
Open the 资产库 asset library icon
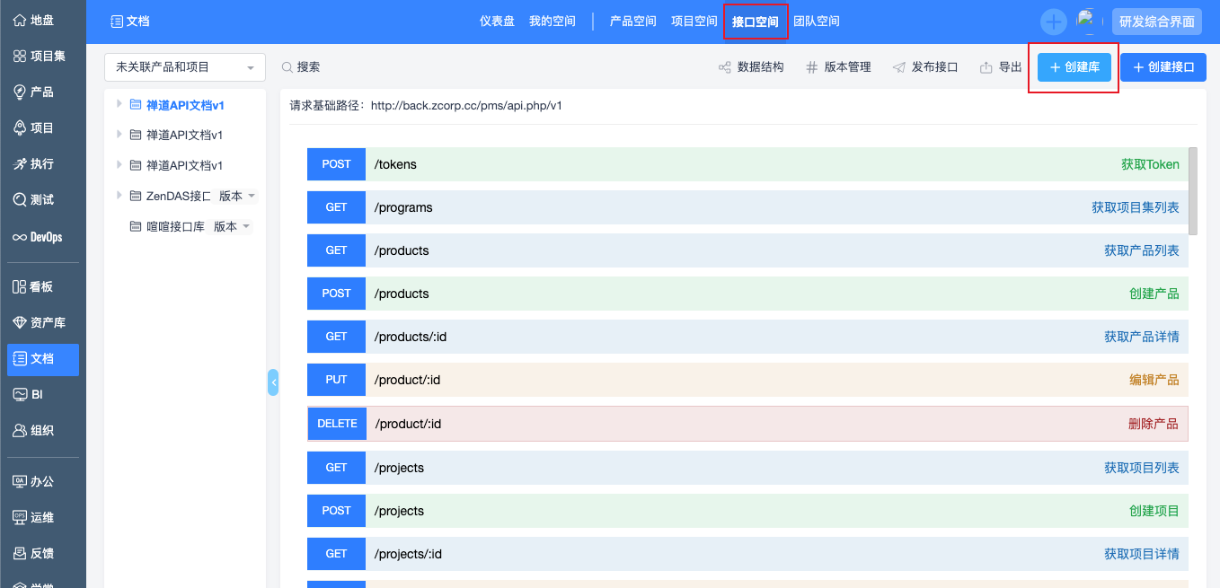[20, 323]
